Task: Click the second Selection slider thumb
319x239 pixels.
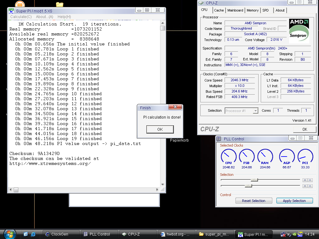Action: (248, 185)
